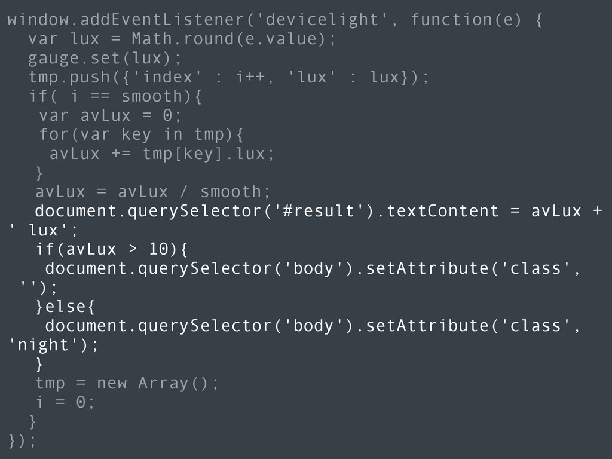Click the 'tmp = new Array()' line
This screenshot has width=612, height=459.
[x=127, y=383]
